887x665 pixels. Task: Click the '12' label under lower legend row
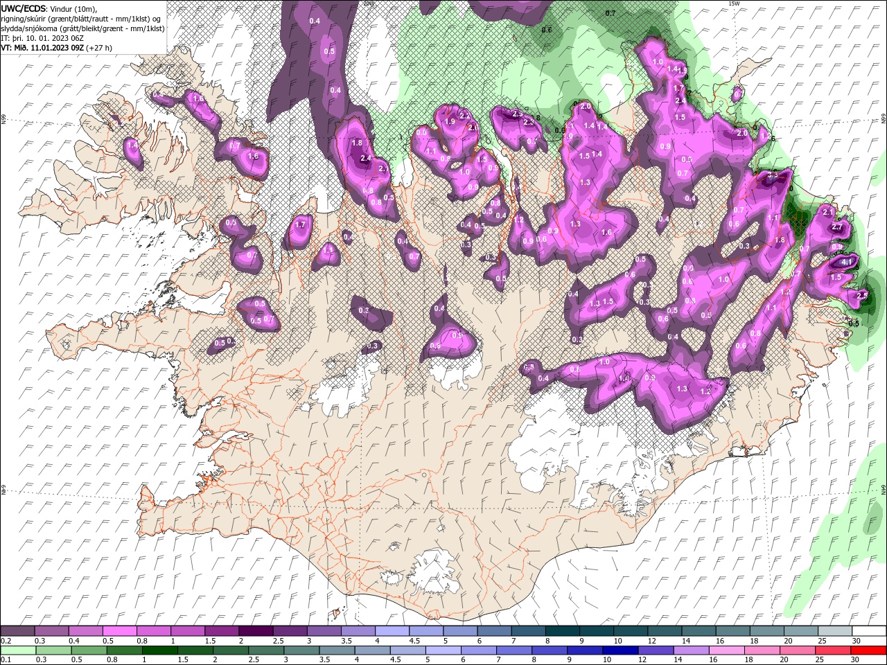point(642,660)
